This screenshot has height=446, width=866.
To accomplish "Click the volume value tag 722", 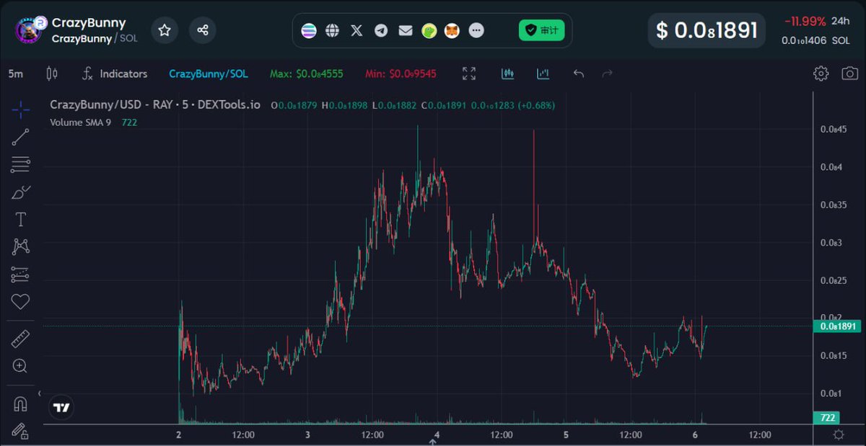I will [x=828, y=418].
